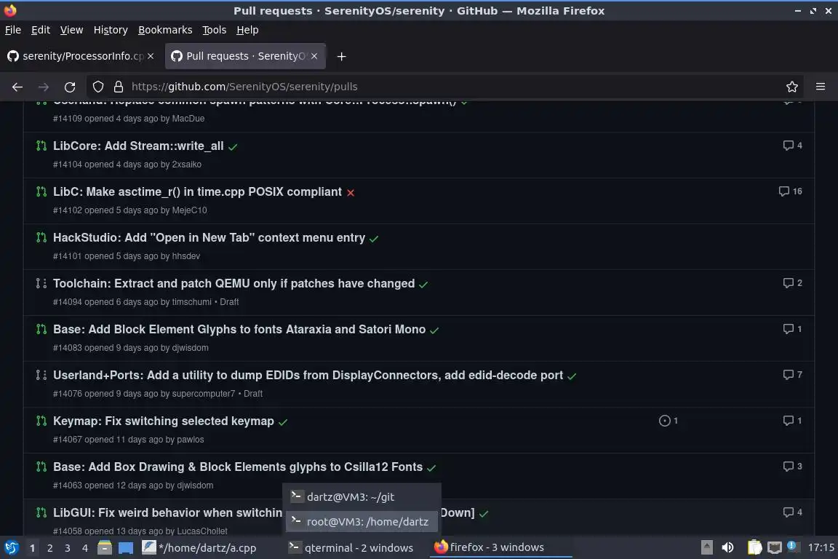Click the volume speaker tray icon
The image size is (838, 559).
728,548
